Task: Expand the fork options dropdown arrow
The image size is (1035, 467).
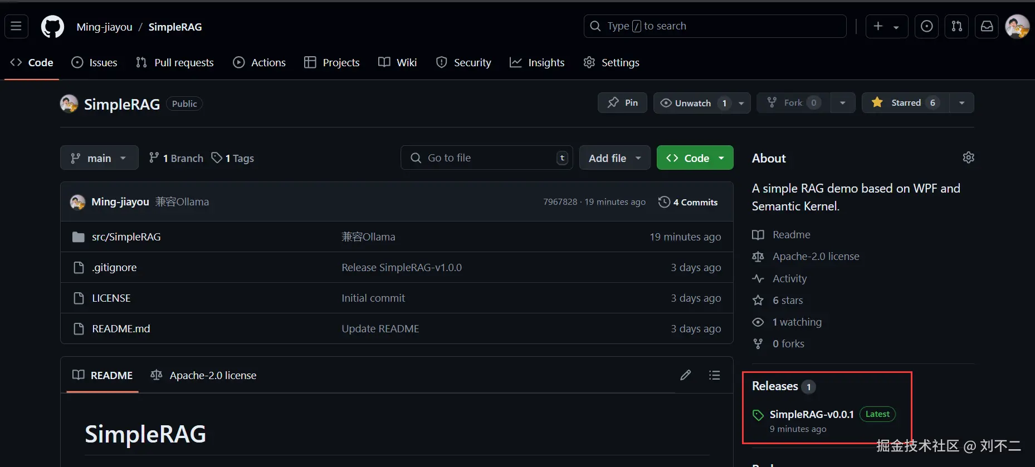Action: coord(843,102)
